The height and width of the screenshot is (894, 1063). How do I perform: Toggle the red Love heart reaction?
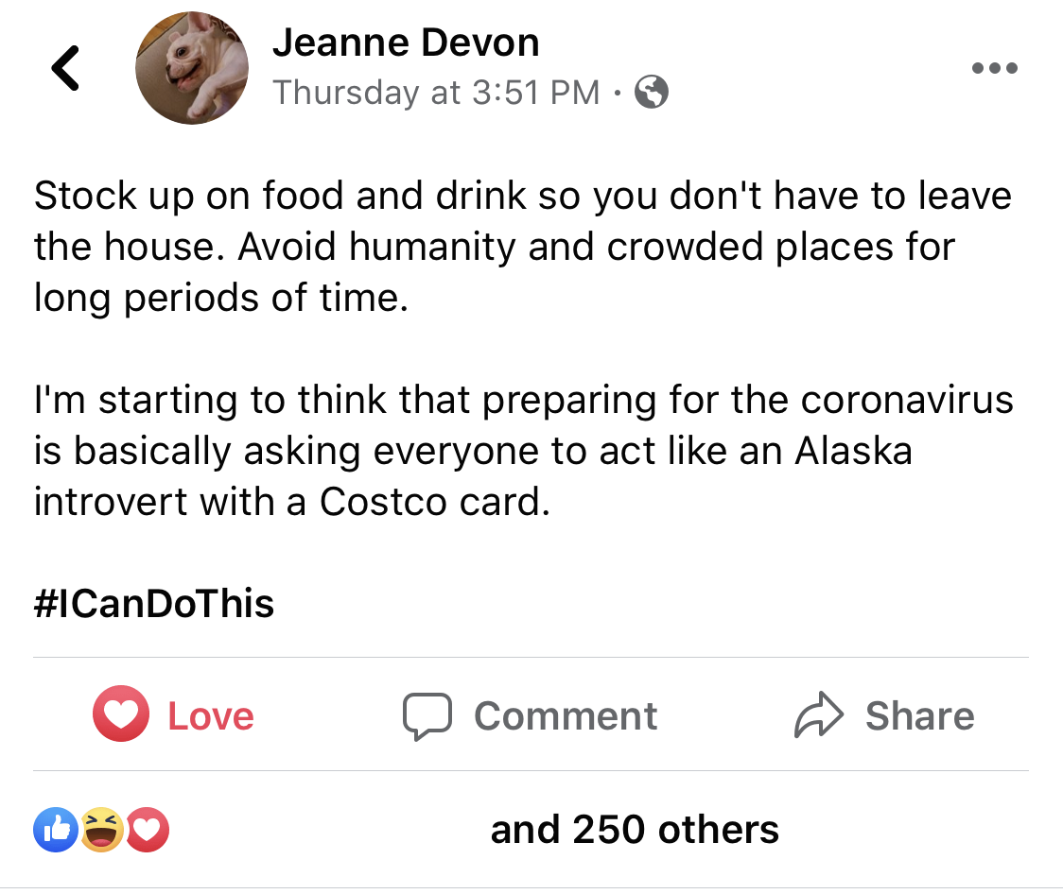(121, 713)
